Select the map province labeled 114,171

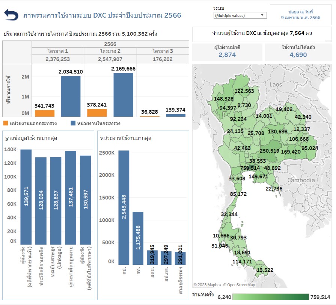pyautogui.click(x=242, y=261)
